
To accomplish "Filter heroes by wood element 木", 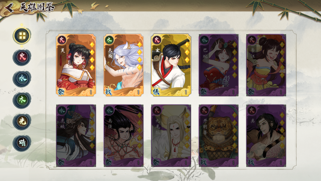I will coord(22,100).
